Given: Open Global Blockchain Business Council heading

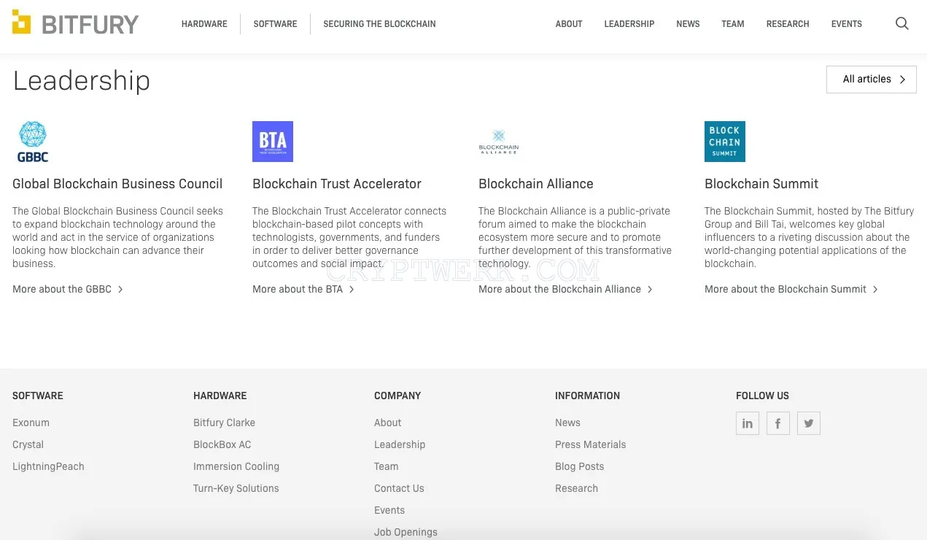Looking at the screenshot, I should click(x=117, y=184).
